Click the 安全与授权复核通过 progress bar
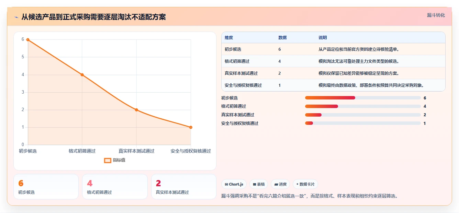Image resolution: width=459 pixels, height=213 pixels. pyautogui.click(x=363, y=123)
